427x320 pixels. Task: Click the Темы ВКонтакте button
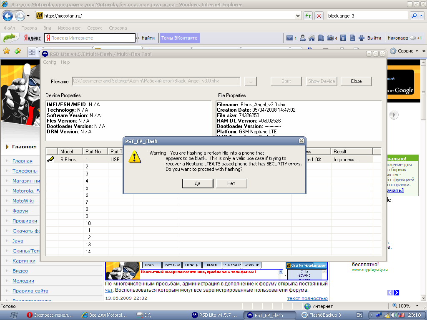(179, 38)
